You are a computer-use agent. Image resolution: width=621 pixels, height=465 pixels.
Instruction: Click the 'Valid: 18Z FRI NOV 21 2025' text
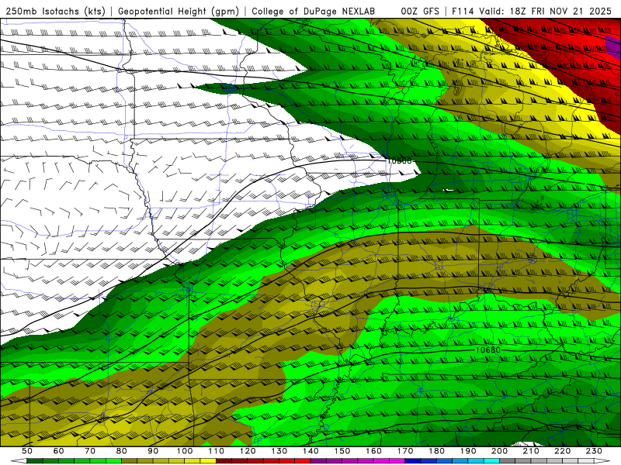pyautogui.click(x=546, y=11)
